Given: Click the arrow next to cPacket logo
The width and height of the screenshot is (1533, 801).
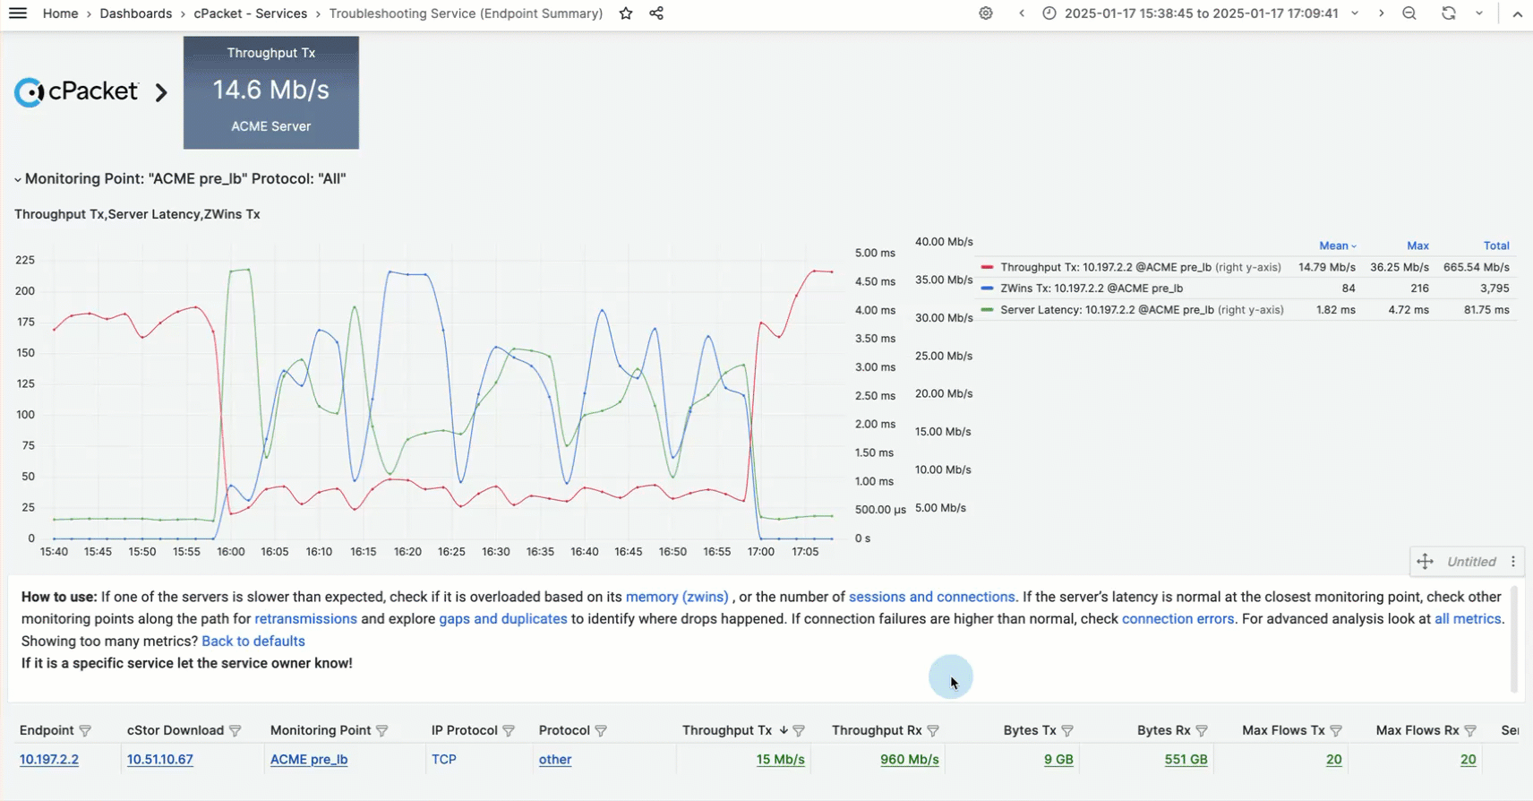Looking at the screenshot, I should 160,92.
